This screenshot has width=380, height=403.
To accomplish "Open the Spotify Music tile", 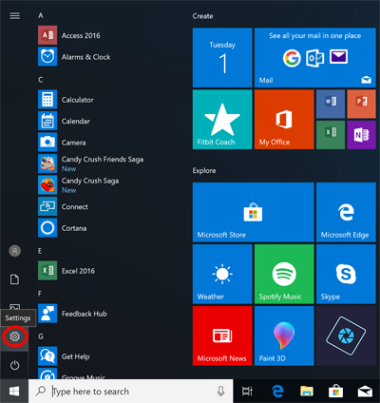I will 284,274.
